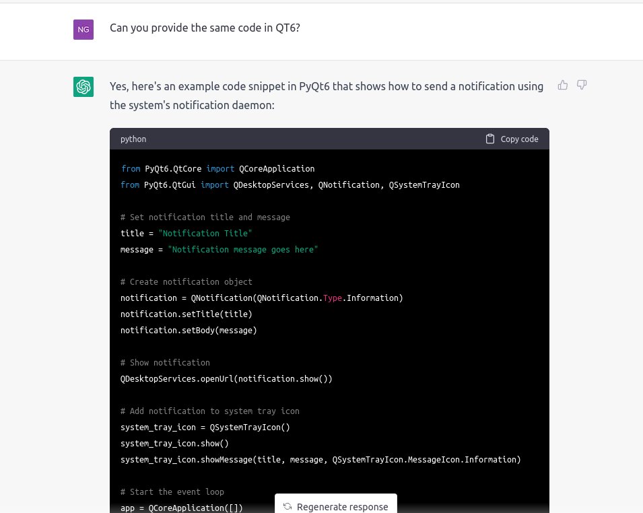This screenshot has width=643, height=513.
Task: Click the 'python' language label
Action: [133, 139]
